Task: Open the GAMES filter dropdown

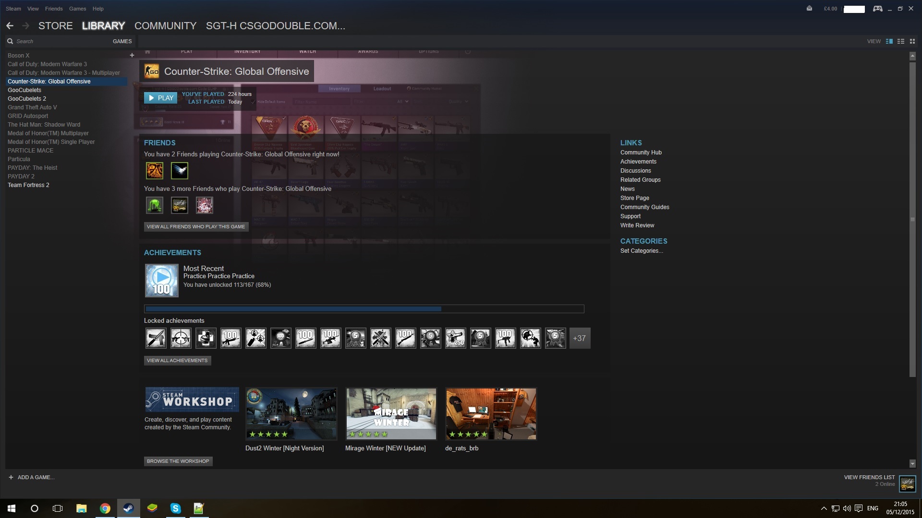Action: (122, 41)
